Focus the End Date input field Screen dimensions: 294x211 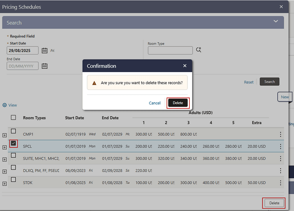pyautogui.click(x=23, y=66)
